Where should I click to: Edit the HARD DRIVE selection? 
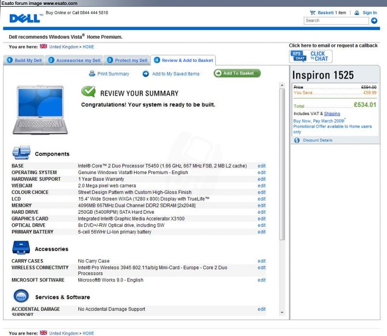click(x=262, y=212)
